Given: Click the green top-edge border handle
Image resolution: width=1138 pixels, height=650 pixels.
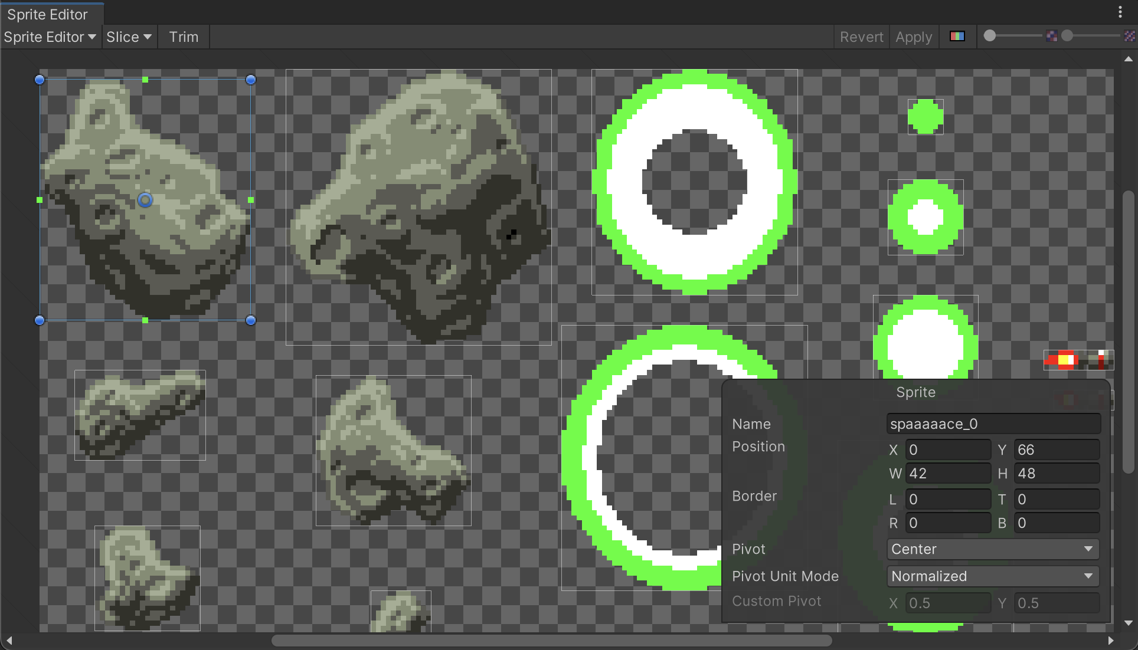Looking at the screenshot, I should 145,79.
